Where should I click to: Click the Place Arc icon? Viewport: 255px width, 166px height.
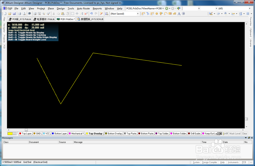(165, 14)
